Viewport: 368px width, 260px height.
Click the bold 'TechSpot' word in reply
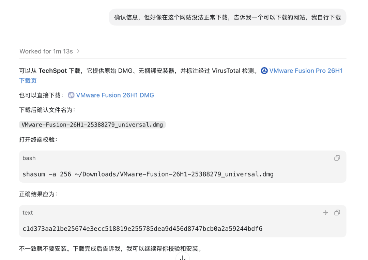[52, 71]
